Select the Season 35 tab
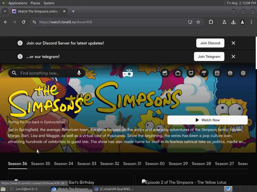The image size is (257, 192). coord(40,163)
